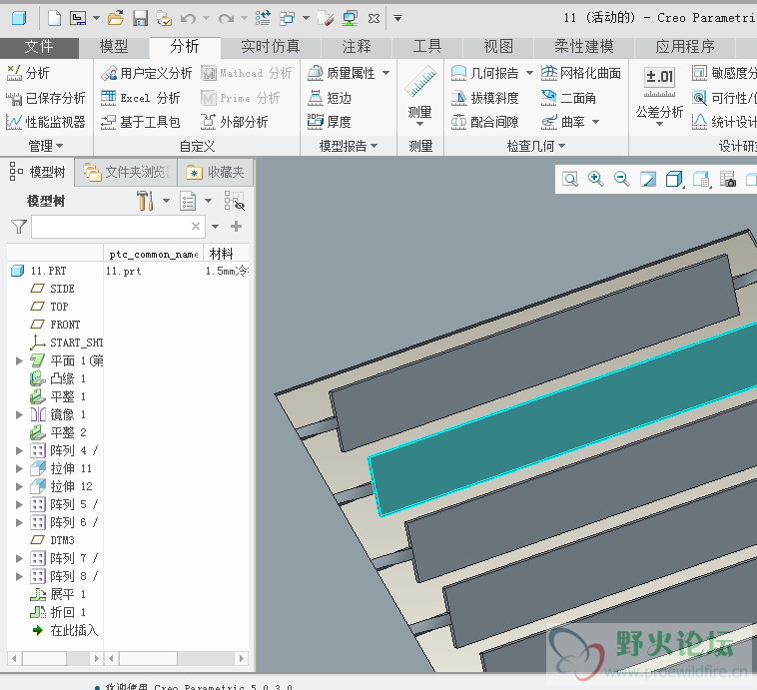Open 性能监视器
Screen dimensions: 757x690
(x=46, y=122)
